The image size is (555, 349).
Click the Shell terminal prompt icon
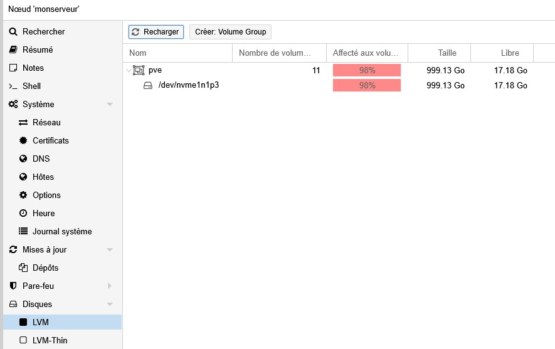pos(13,86)
